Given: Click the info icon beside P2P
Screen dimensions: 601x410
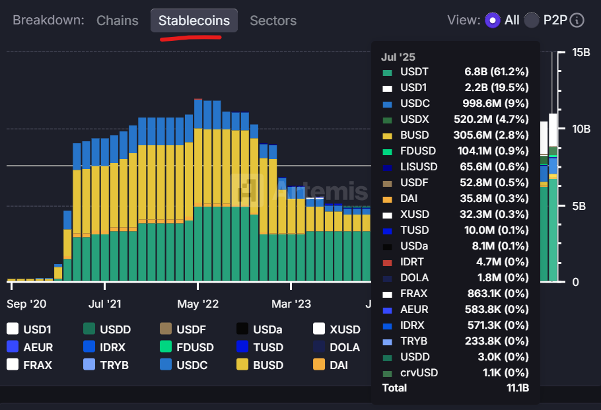Looking at the screenshot, I should [577, 20].
